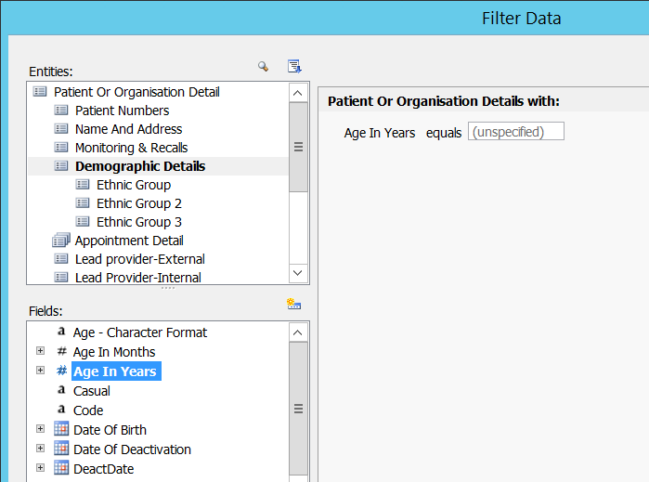Click the Fields list scroll up arrow
Screen dimensions: 649x482
tap(298, 332)
